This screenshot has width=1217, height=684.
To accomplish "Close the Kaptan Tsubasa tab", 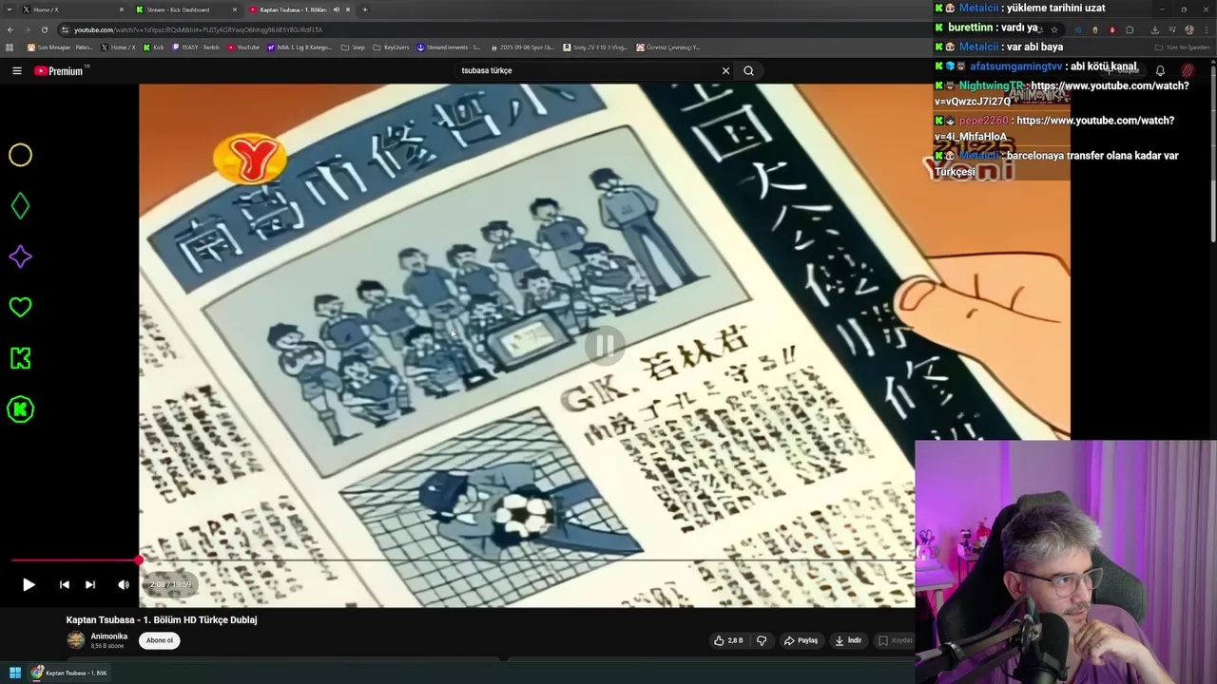I will 348,9.
